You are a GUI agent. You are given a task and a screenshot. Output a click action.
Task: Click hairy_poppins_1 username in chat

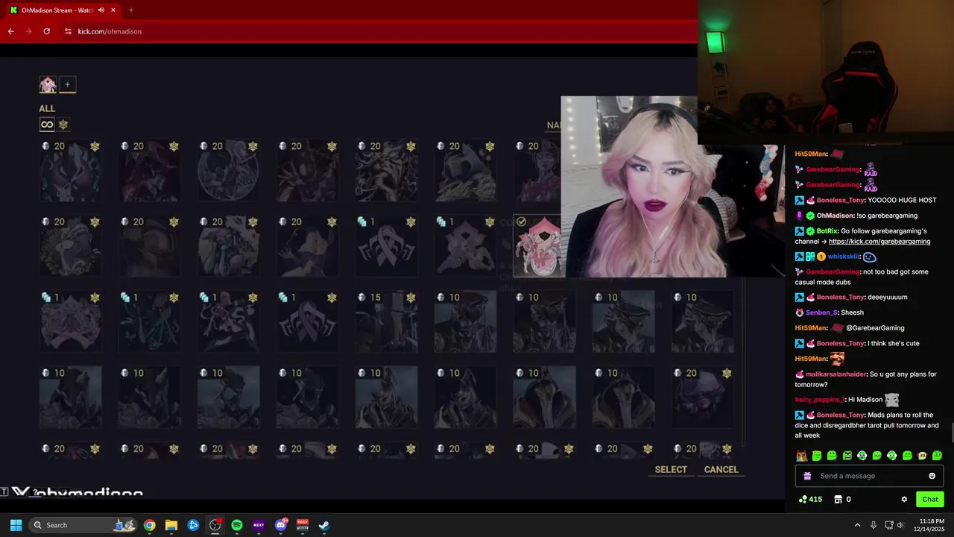(x=819, y=400)
